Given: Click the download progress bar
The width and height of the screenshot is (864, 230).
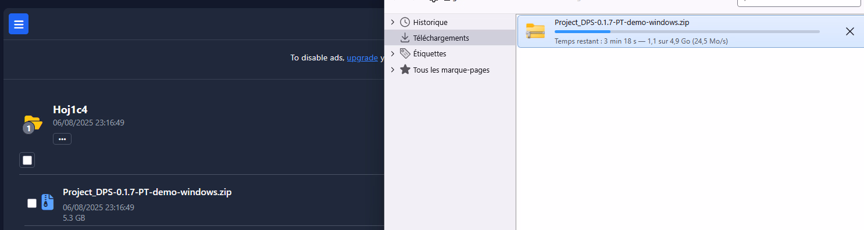Looking at the screenshot, I should (x=687, y=31).
